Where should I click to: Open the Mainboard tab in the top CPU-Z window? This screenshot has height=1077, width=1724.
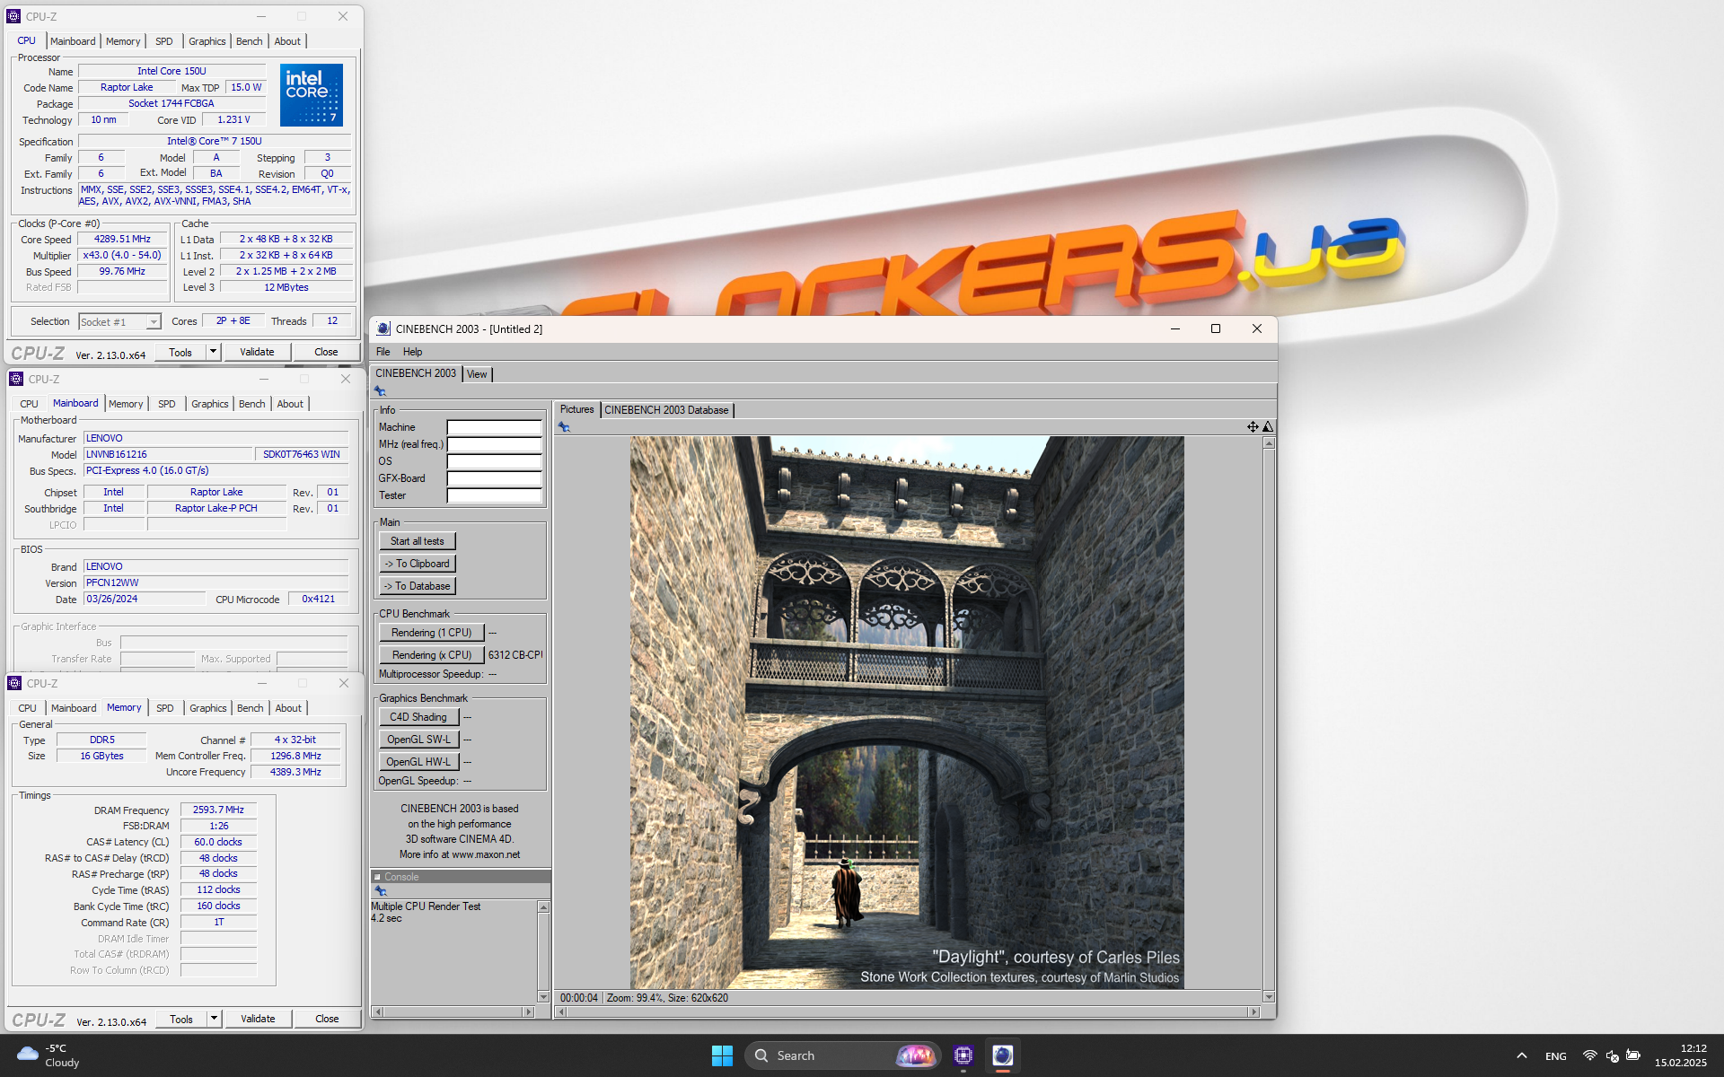coord(73,41)
